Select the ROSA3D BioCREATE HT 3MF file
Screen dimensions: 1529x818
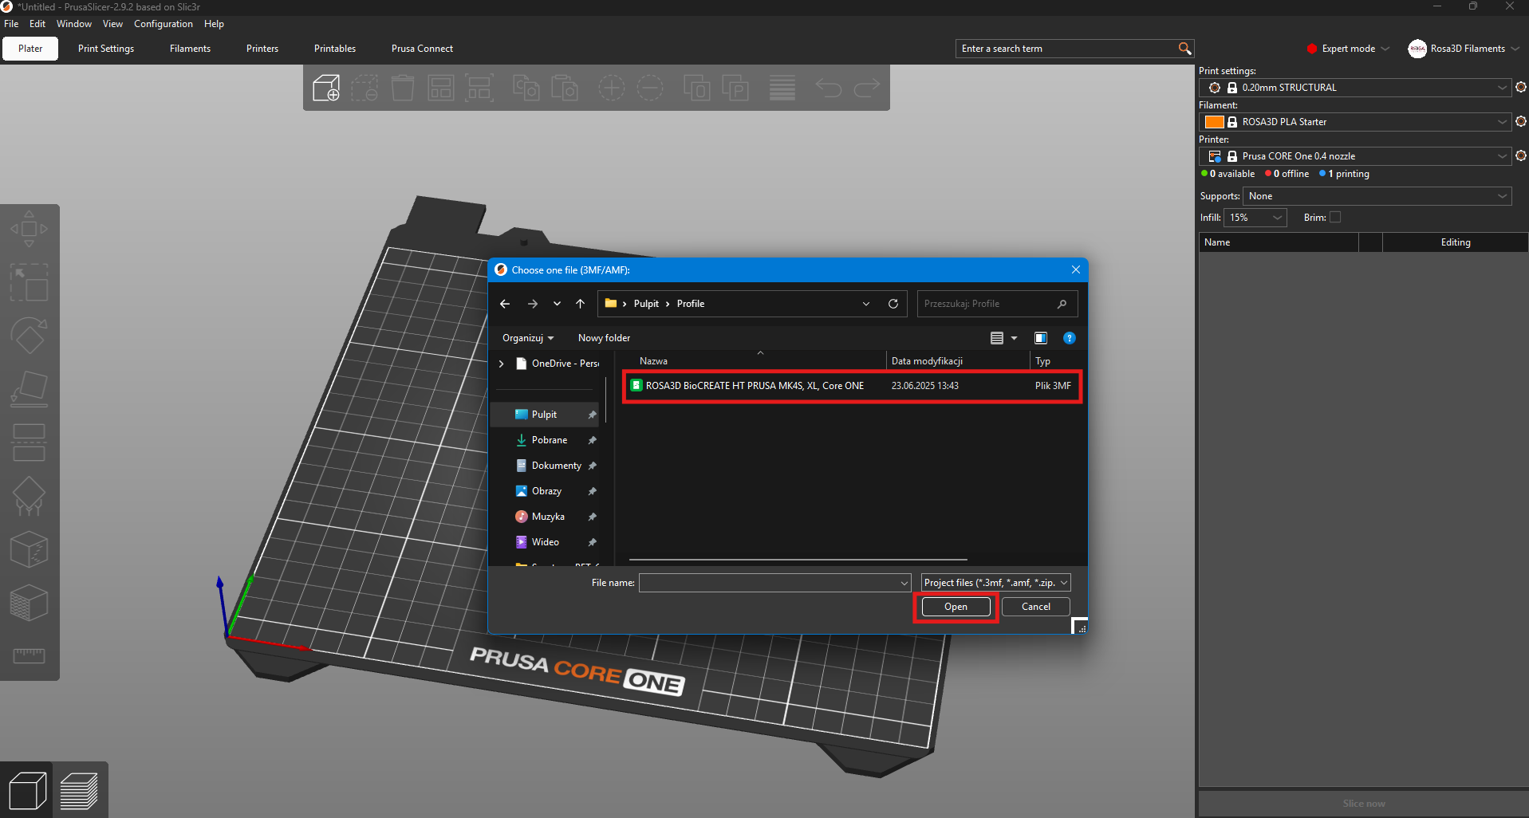[x=754, y=386]
